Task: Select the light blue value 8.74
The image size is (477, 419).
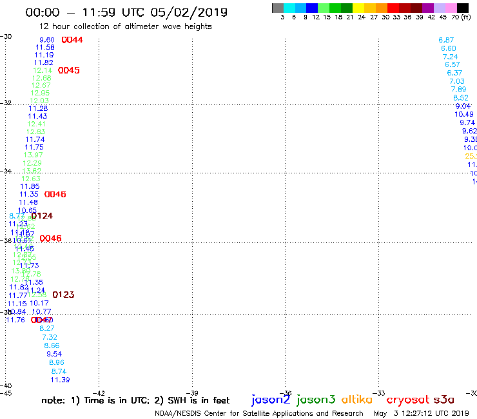Action: [x=59, y=371]
